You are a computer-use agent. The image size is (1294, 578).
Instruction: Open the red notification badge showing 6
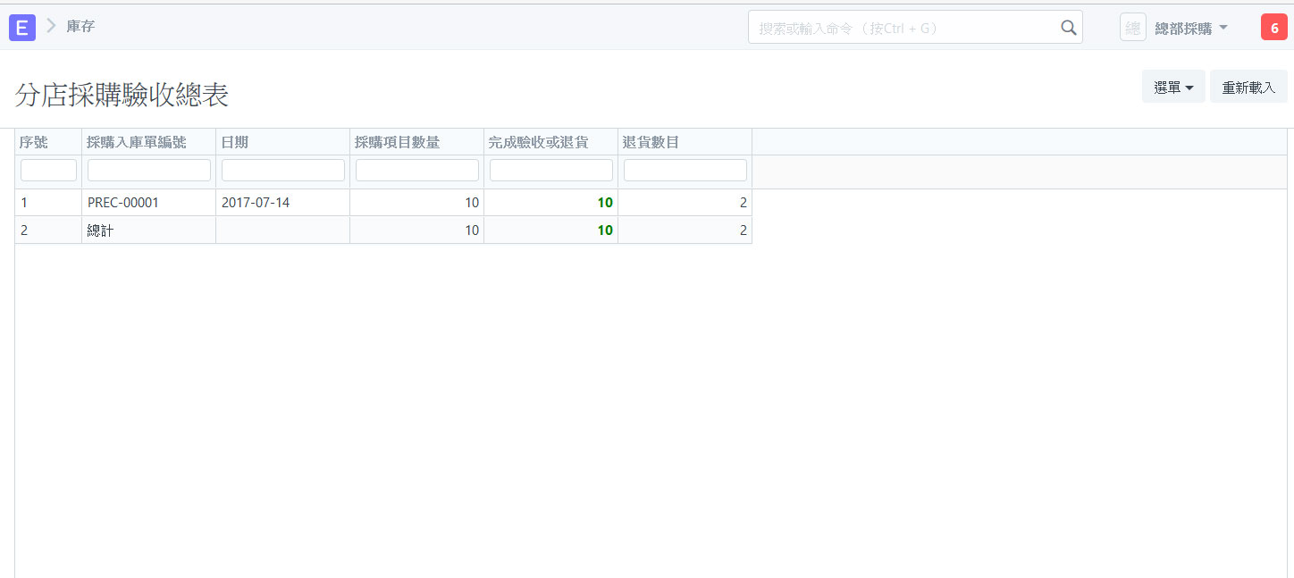[x=1273, y=28]
